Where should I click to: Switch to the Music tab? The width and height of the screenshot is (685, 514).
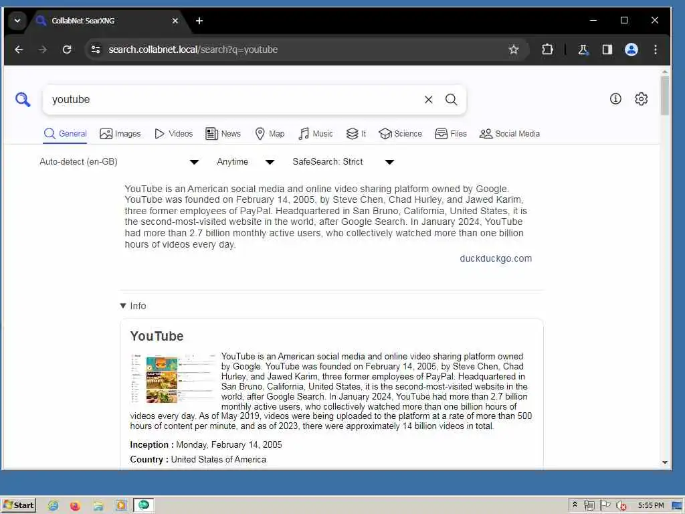(316, 134)
